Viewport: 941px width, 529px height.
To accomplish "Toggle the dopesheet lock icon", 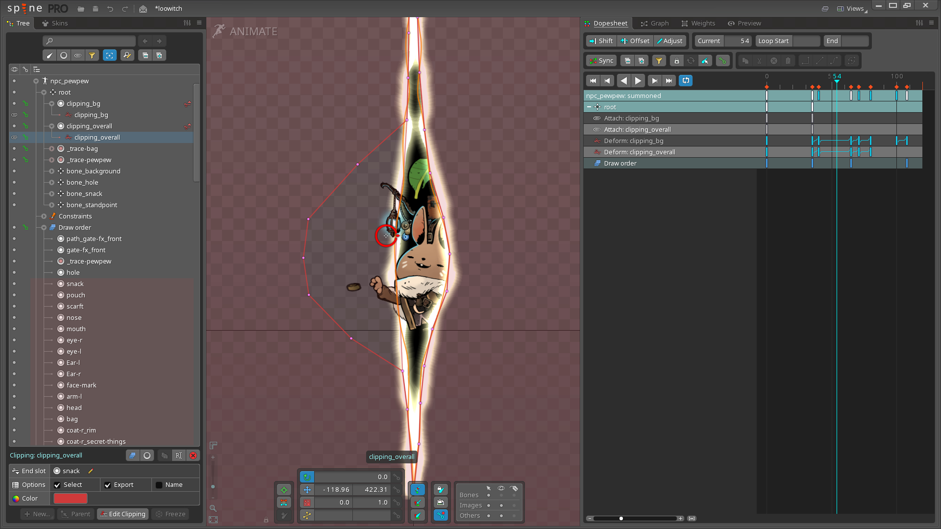I will [676, 61].
